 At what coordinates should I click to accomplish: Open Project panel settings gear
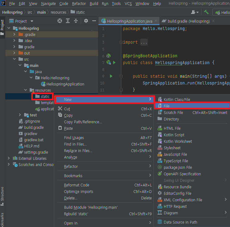tap(86, 21)
